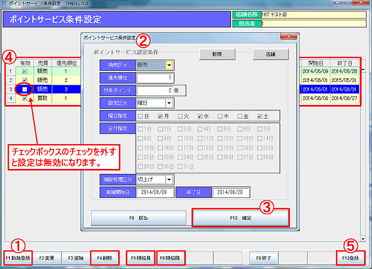The height and width of the screenshot is (269, 372).
Task: Check the 火 (Tuesday) weekday checkbox
Action: coord(180,116)
